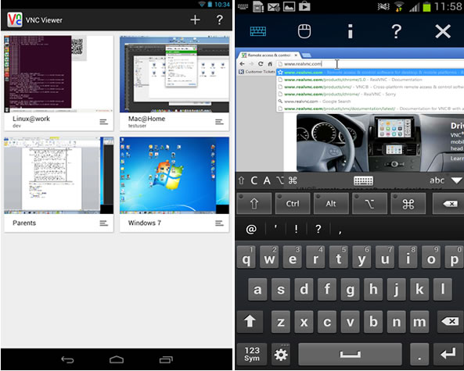Open keyboard settings gear key
This screenshot has height=371, width=464.
[x=281, y=354]
